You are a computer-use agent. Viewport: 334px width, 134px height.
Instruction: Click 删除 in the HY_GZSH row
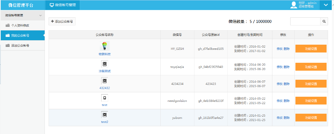[286, 49]
